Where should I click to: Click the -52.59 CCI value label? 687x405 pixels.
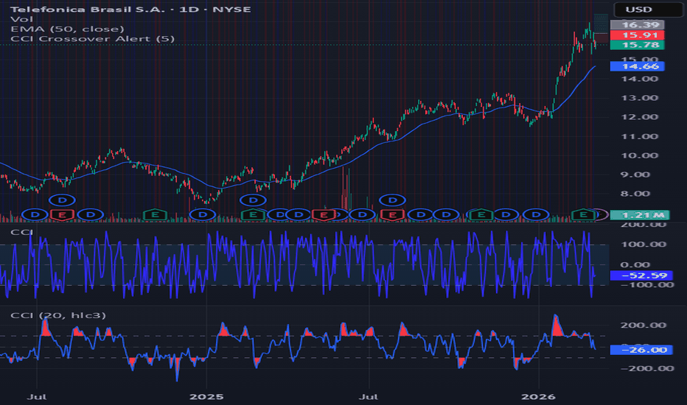638,277
